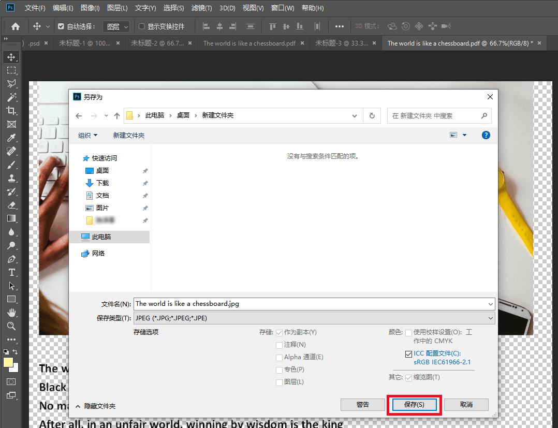Select the Move tool
Viewport: 558px width, 428px height.
[x=11, y=57]
